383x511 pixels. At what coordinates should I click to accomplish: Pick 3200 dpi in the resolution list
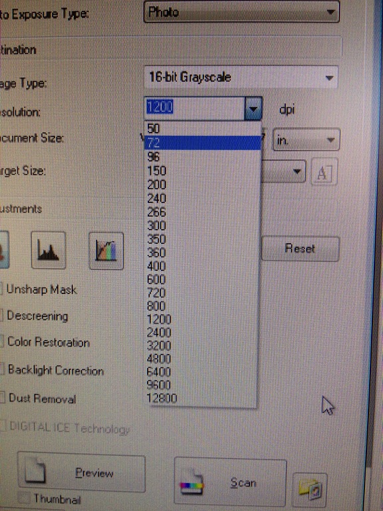(202, 345)
